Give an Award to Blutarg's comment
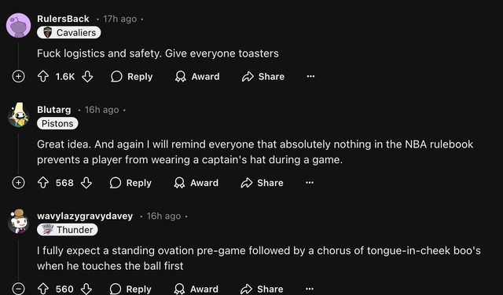 (196, 183)
